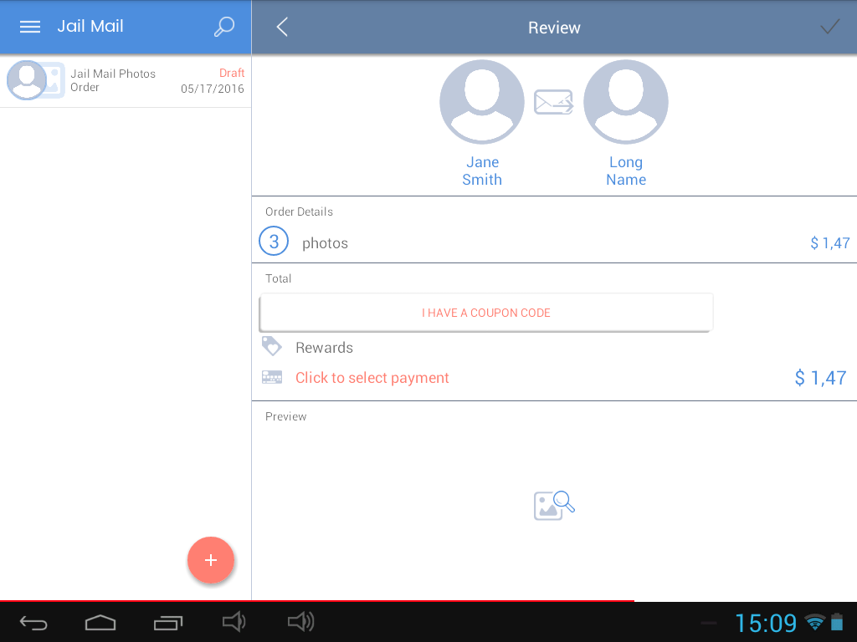The width and height of the screenshot is (857, 642).
Task: Check the Wi-Fi status icon
Action: click(x=815, y=622)
